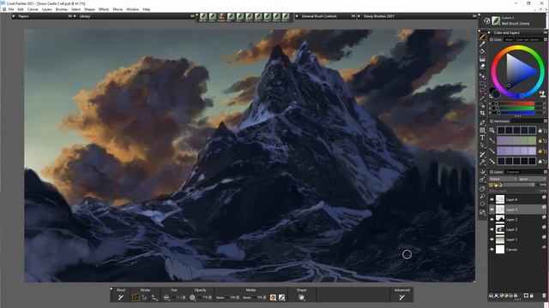Open the Ignore composite depth dropdown
Viewport: 549px width, 308px height.
click(532, 179)
